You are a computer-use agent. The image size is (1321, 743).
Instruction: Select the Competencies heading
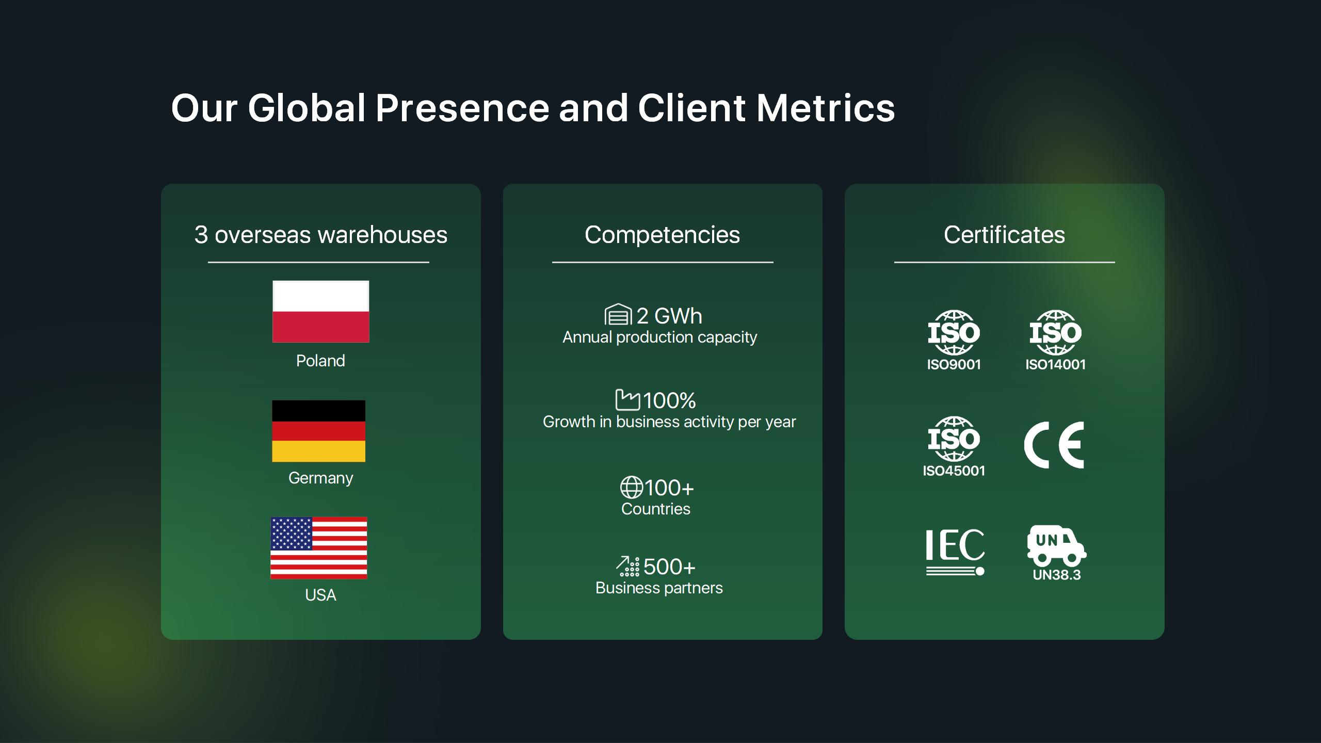click(662, 235)
